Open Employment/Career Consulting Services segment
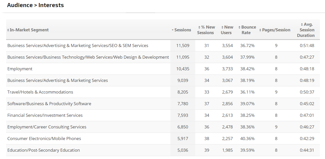Screen dimensions: 325x159 tap(47, 127)
